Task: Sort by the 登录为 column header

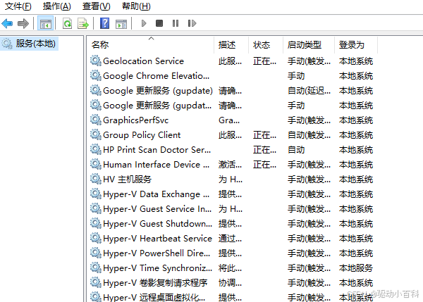Action: [x=352, y=45]
